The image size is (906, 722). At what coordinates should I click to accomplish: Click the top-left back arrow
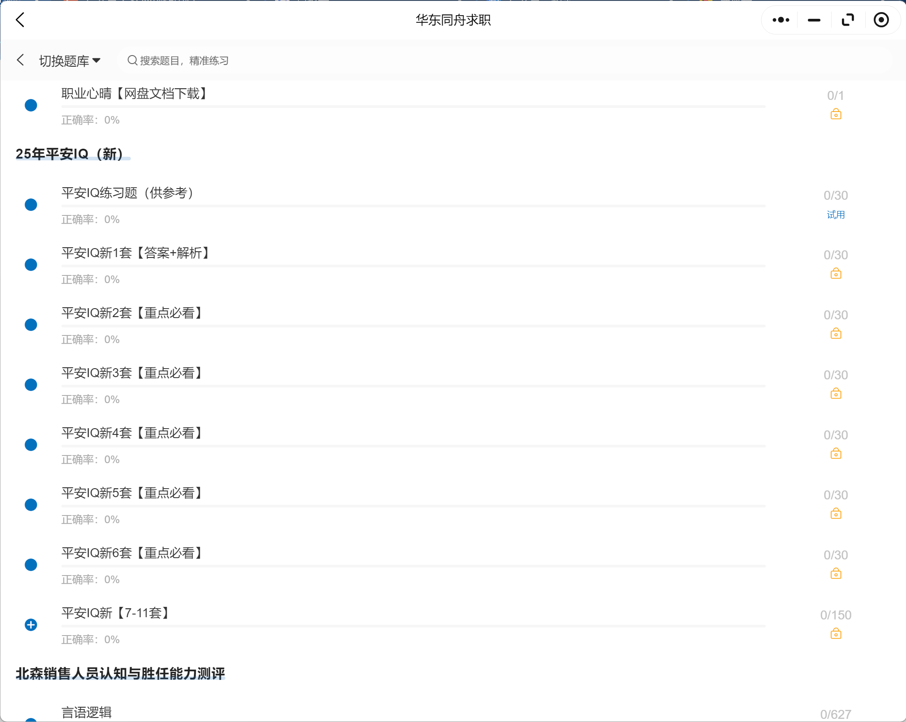click(x=20, y=20)
